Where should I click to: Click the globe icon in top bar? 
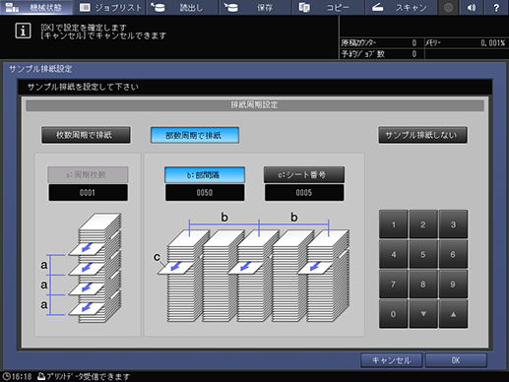[x=448, y=7]
